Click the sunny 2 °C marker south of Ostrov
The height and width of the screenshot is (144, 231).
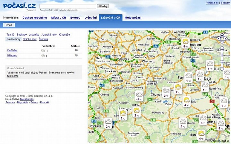[137, 112]
